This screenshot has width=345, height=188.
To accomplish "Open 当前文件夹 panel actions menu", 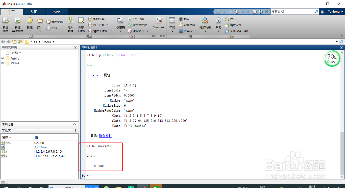I will point(75,47).
